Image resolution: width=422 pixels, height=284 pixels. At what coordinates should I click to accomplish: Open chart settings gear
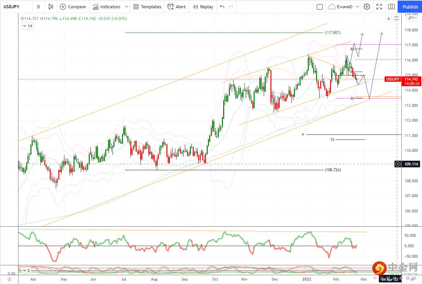coord(367,7)
